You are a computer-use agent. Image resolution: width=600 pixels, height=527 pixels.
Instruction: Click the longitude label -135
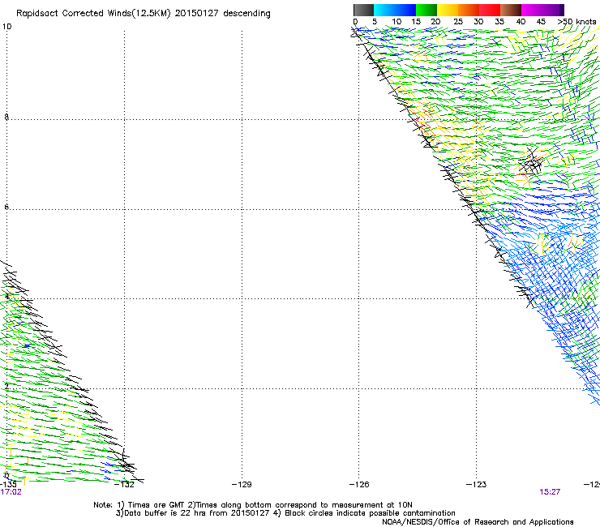coord(8,485)
